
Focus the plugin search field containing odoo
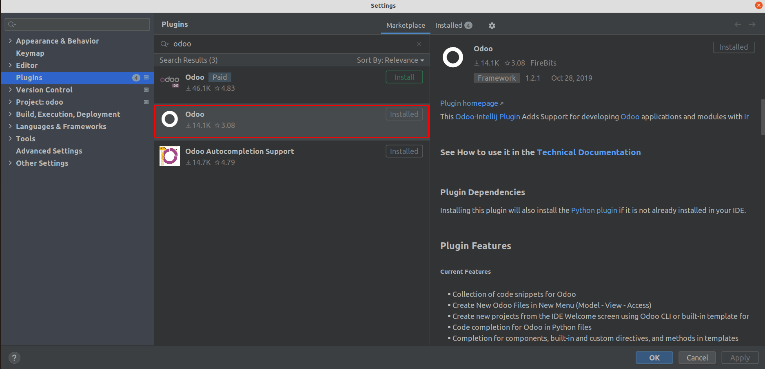(x=292, y=44)
